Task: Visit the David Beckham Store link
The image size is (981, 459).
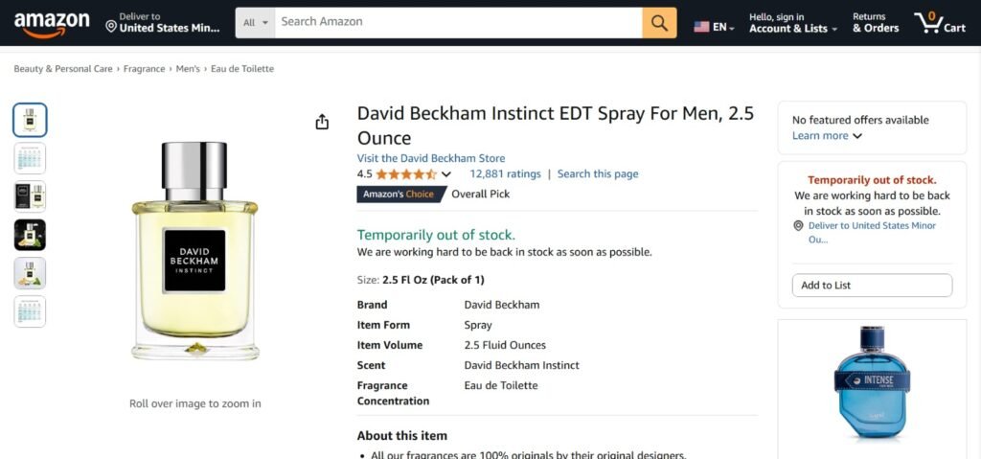Action: (431, 158)
